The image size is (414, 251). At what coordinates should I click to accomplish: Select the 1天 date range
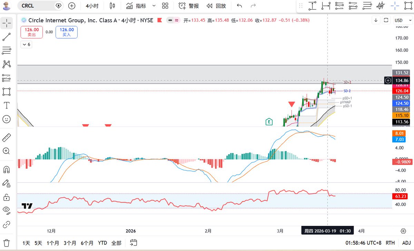27,243
